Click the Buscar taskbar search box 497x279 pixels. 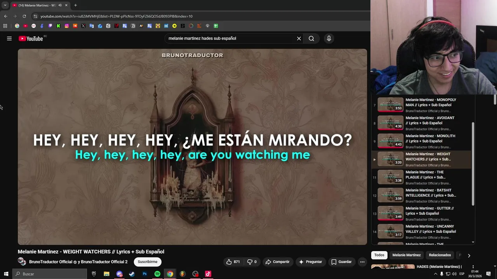coord(50,274)
